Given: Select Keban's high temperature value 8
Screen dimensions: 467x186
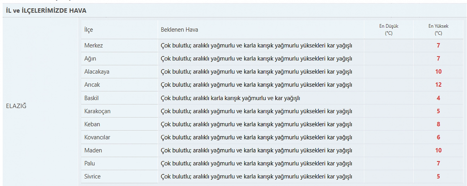Looking at the screenshot, I should pos(438,124).
